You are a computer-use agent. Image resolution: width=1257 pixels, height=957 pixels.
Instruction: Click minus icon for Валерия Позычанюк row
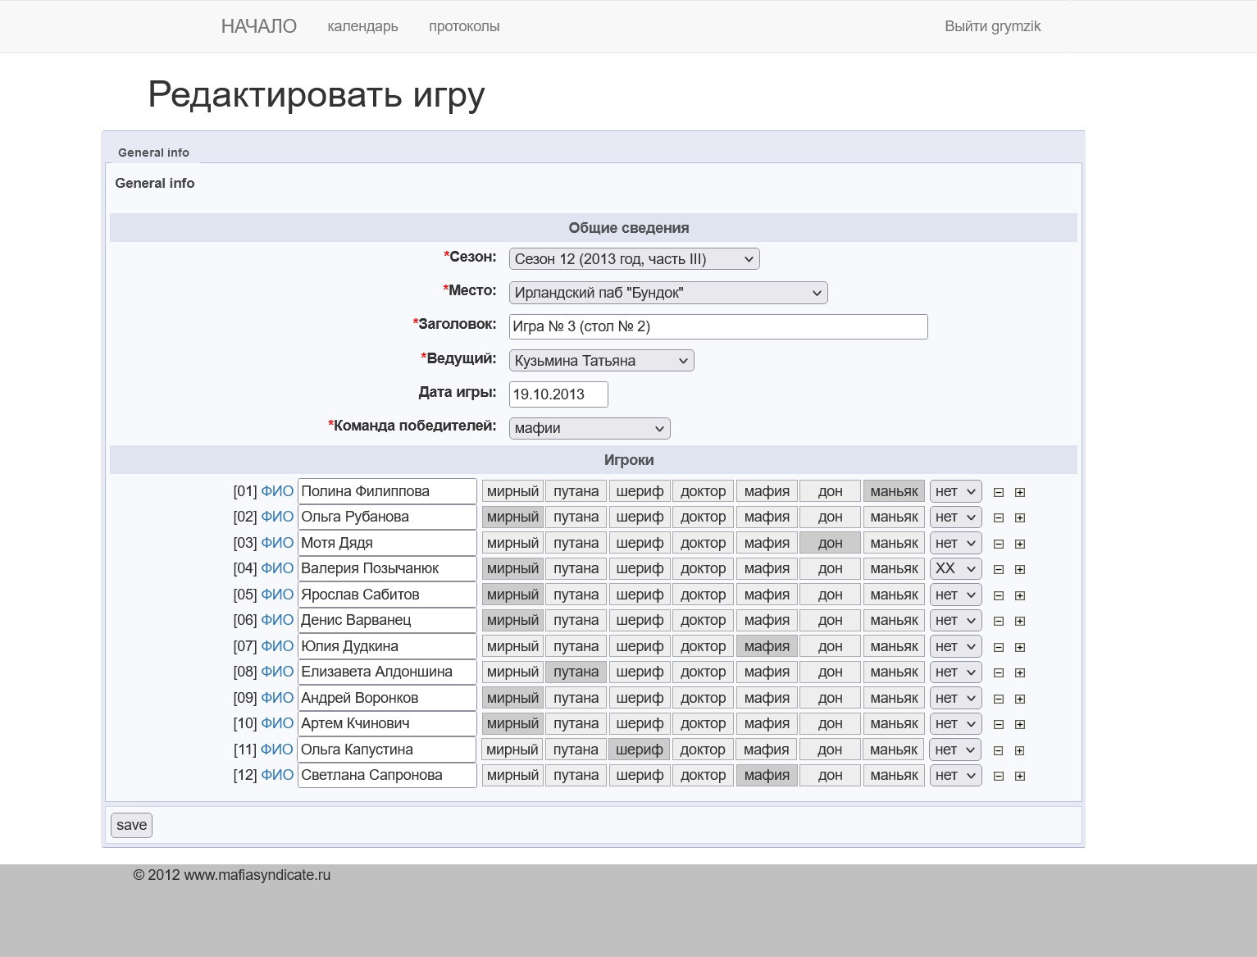point(999,569)
